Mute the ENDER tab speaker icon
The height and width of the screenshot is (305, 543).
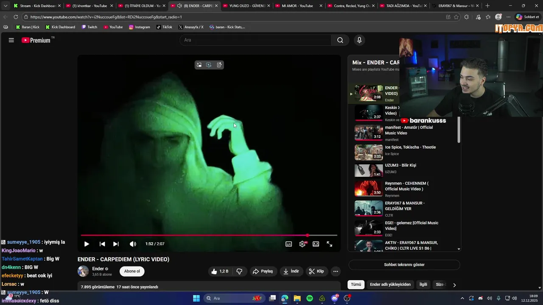179,6
